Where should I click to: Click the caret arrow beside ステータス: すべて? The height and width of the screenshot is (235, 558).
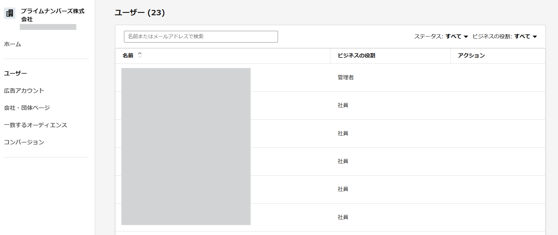click(466, 37)
